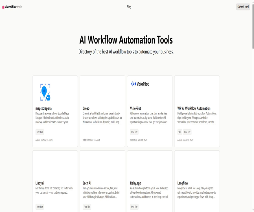Open the mapsscraper.ai map pin logo
Image resolution: width=254 pixels, height=212 pixels.
tap(45, 92)
